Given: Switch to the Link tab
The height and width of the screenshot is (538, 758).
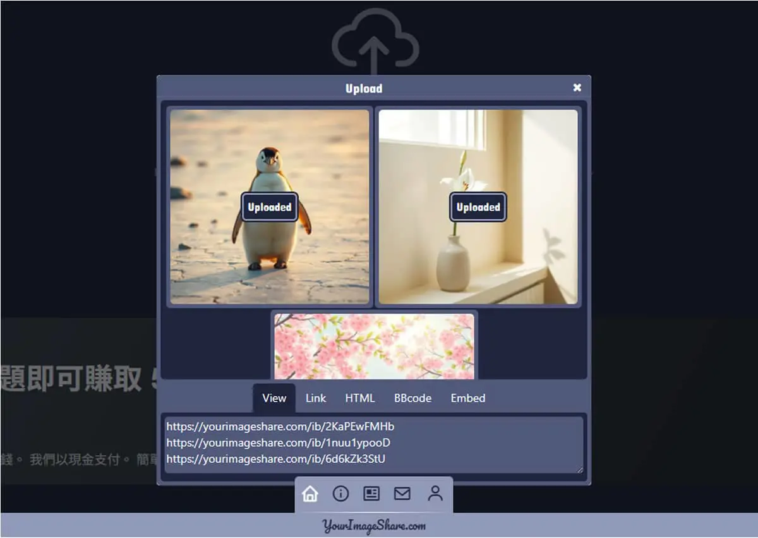Looking at the screenshot, I should tap(316, 398).
